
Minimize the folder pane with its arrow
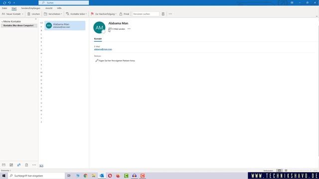coord(36,19)
